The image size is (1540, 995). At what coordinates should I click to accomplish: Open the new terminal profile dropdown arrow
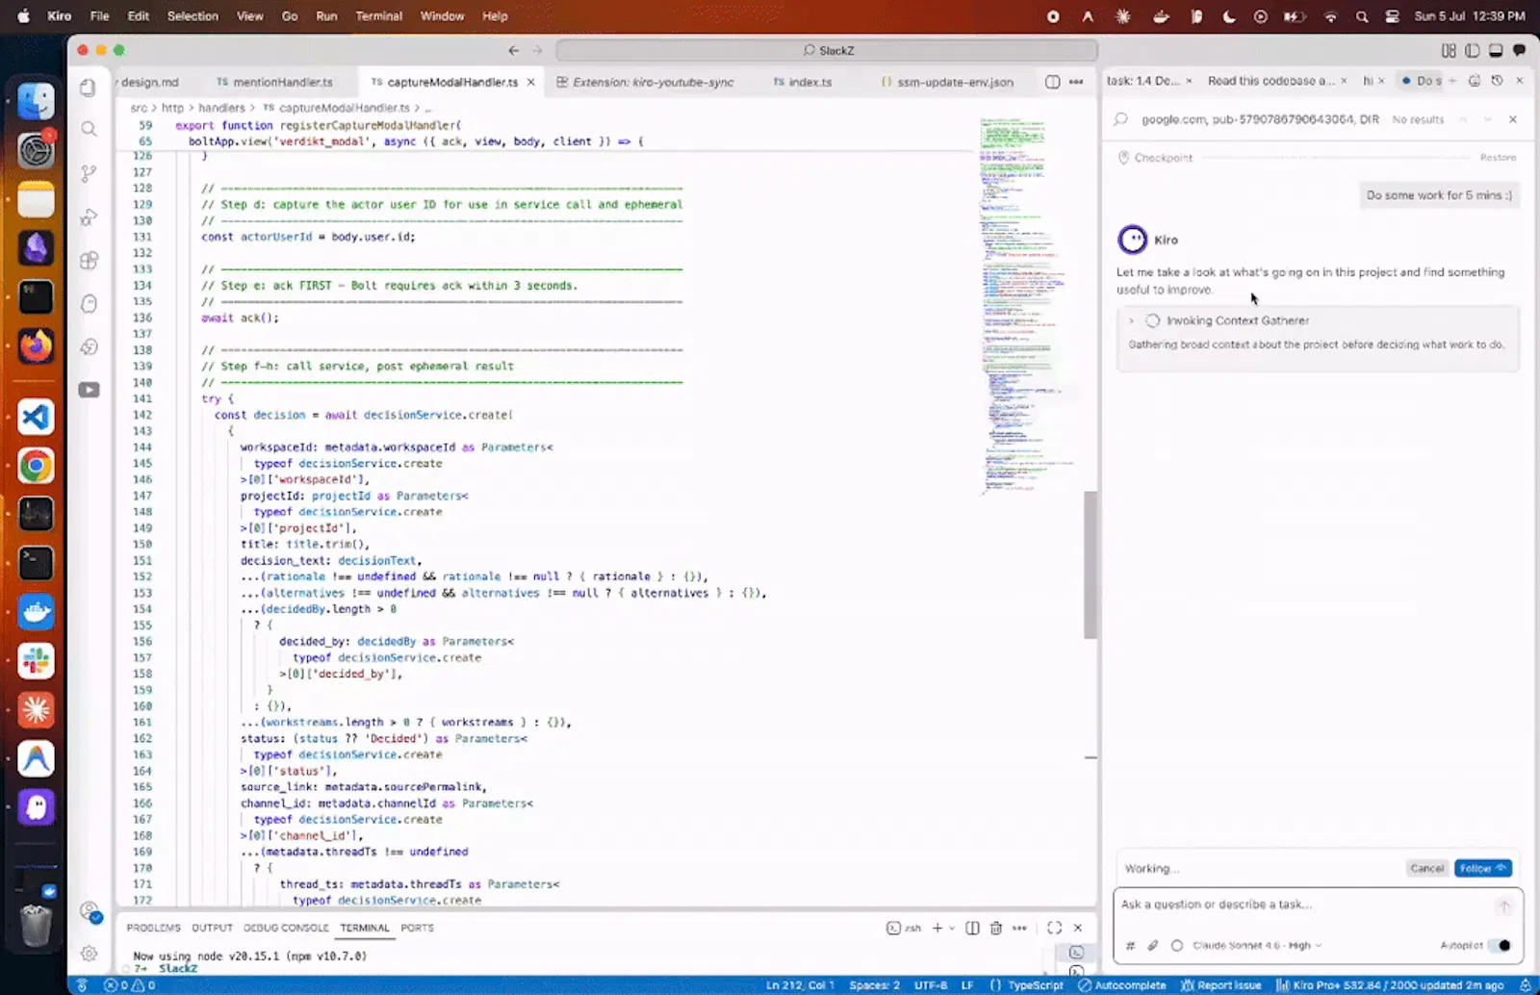952,928
